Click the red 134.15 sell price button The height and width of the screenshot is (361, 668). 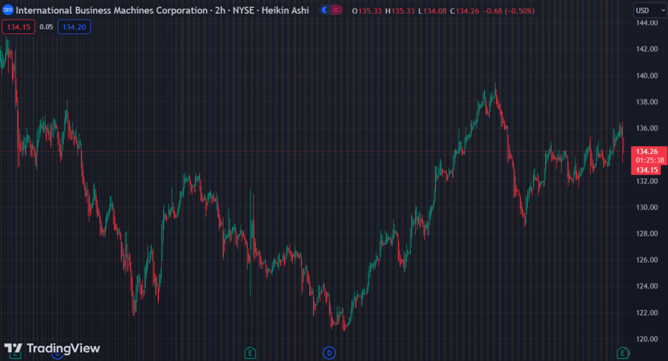tap(18, 27)
